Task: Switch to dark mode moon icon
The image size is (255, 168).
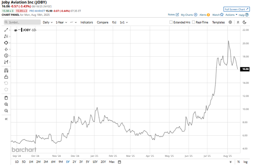Action: click(244, 22)
